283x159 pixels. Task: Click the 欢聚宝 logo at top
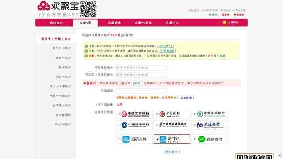tap(58, 6)
